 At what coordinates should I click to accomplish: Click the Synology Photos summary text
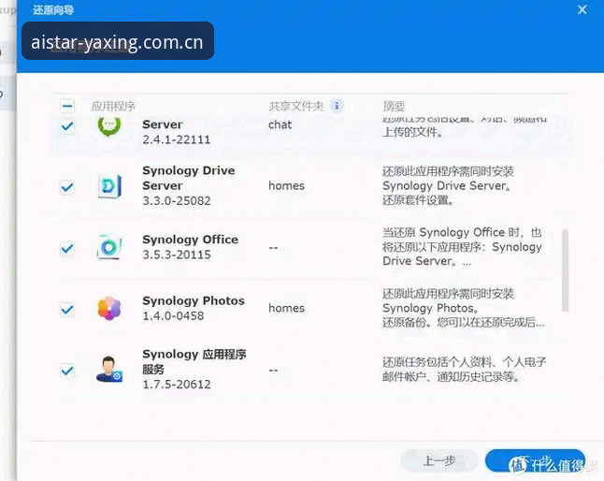coord(464,308)
